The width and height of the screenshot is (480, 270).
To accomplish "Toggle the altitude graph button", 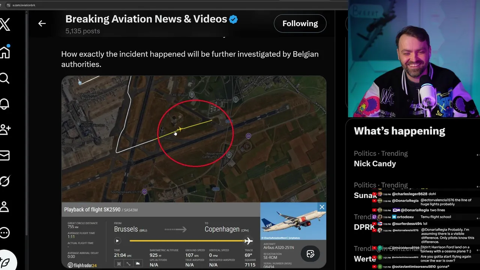I will (138, 264).
